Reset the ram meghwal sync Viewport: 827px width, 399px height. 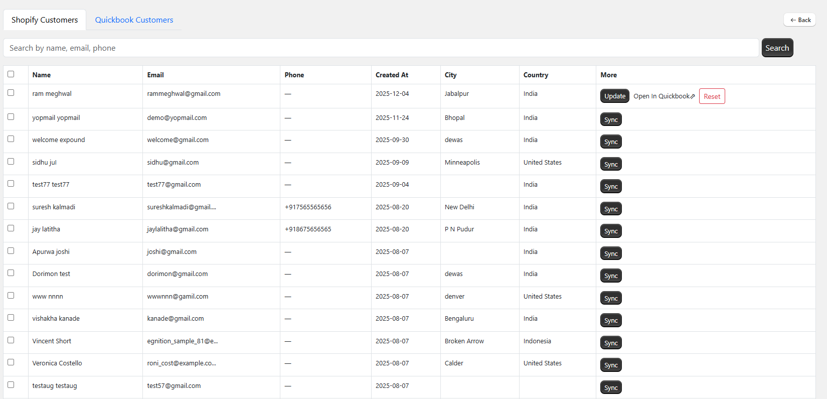712,96
